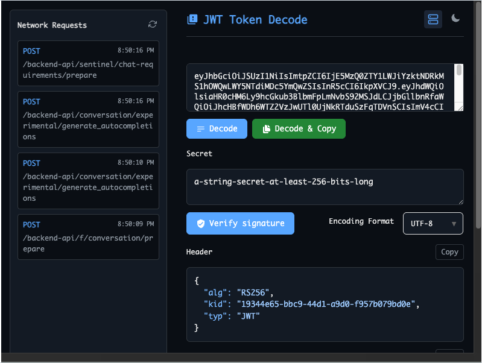Click the Decode button
Viewport: 482px width, 363px height.
point(217,129)
